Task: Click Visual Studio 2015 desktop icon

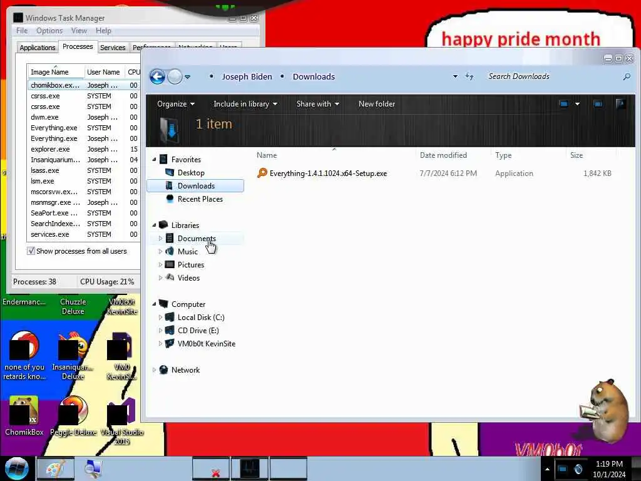Action: pyautogui.click(x=121, y=422)
